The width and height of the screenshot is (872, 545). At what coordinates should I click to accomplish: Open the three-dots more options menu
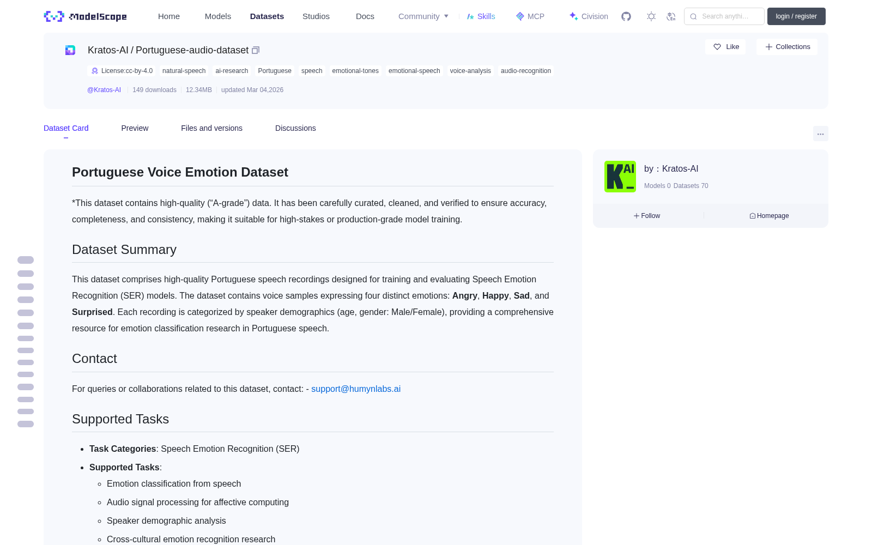(x=820, y=134)
